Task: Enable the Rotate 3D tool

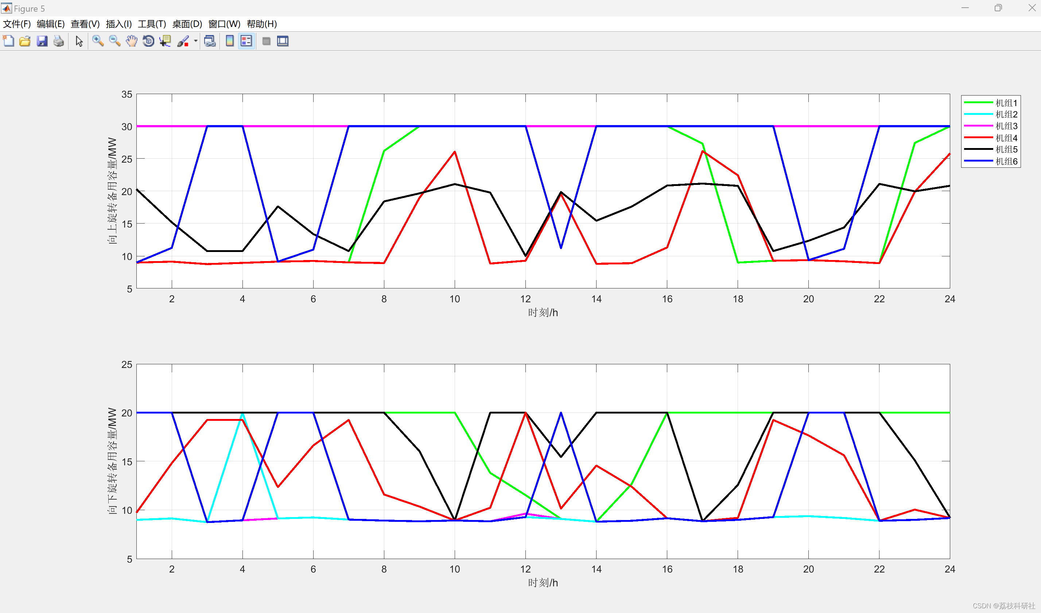Action: point(148,41)
